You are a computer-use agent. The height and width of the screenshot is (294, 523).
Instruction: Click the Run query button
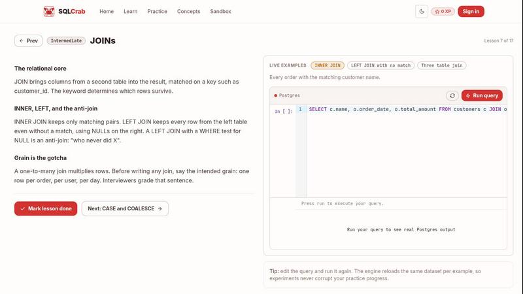tap(482, 95)
